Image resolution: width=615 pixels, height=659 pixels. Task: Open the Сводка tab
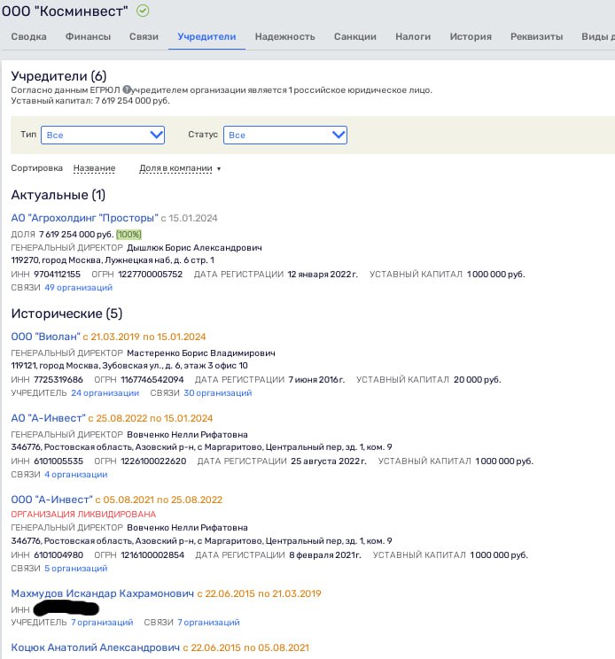(28, 36)
